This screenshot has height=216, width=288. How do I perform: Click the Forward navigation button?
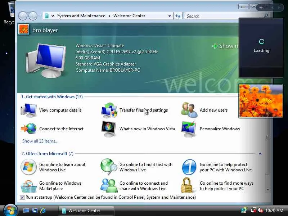pos(33,16)
